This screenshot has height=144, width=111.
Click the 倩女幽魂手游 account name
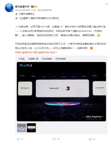click(x=22, y=6)
